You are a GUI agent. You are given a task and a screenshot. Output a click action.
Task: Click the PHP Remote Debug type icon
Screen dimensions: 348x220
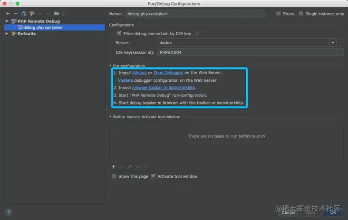pos(14,21)
